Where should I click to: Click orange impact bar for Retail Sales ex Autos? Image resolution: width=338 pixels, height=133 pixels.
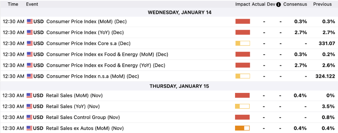[x=242, y=128]
